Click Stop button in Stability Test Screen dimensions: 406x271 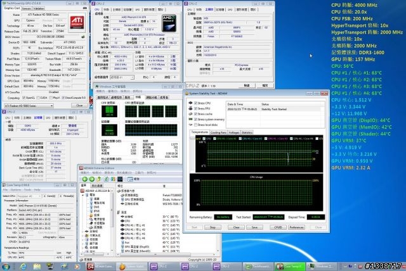coord(213,227)
